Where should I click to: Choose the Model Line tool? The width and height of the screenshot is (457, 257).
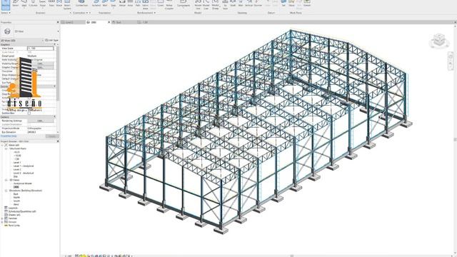206,4
